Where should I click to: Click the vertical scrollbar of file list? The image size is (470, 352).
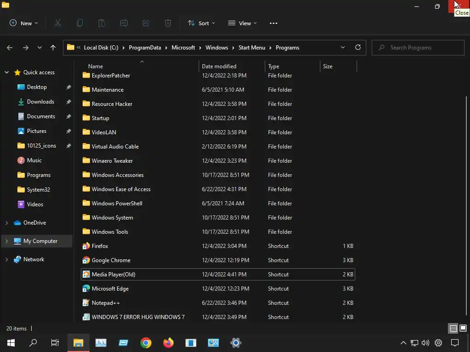pyautogui.click(x=466, y=205)
